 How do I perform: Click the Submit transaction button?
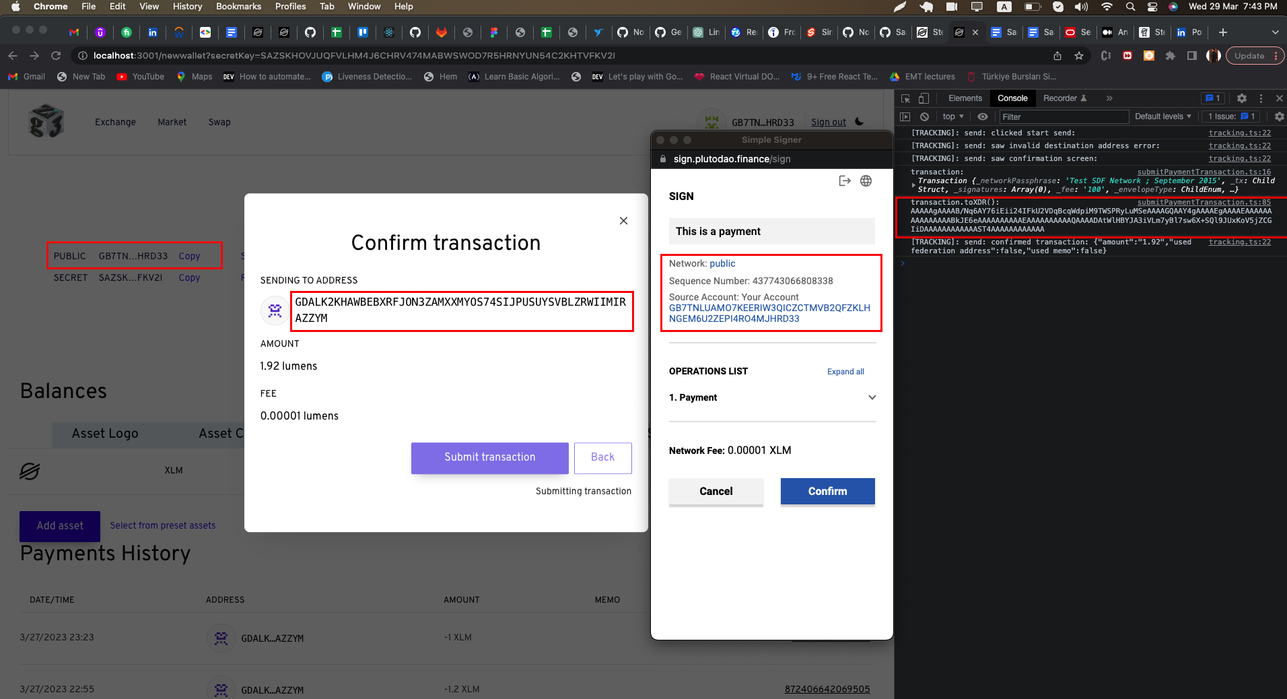pyautogui.click(x=489, y=458)
